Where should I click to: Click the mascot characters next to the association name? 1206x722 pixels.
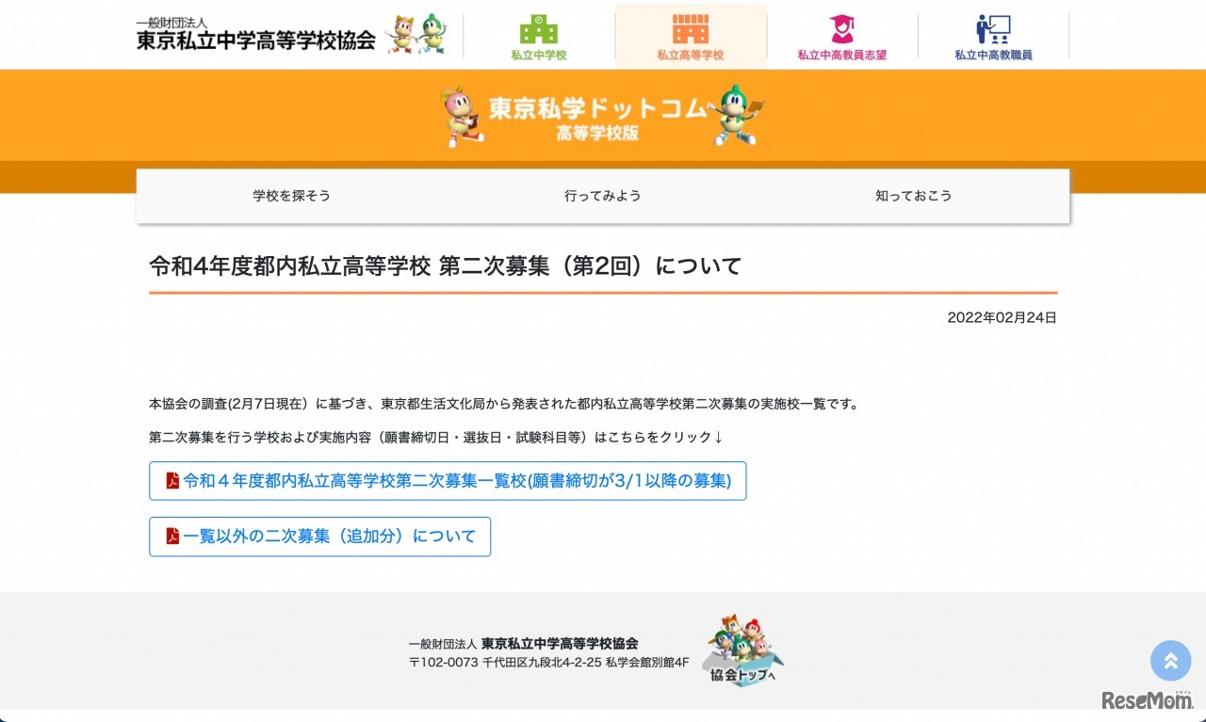point(416,34)
